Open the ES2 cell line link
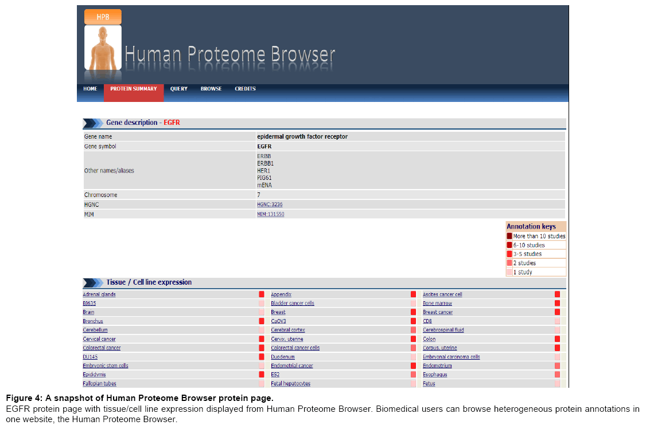The width and height of the screenshot is (646, 425). tap(275, 375)
